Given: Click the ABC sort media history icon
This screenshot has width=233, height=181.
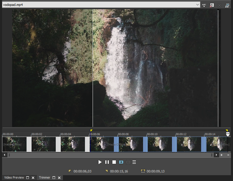Looking at the screenshot, I should click(x=204, y=5).
